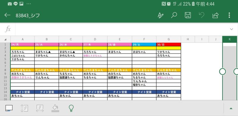Tap the select-all corner triangle
The width and height of the screenshot is (238, 116).
pos(5,39)
